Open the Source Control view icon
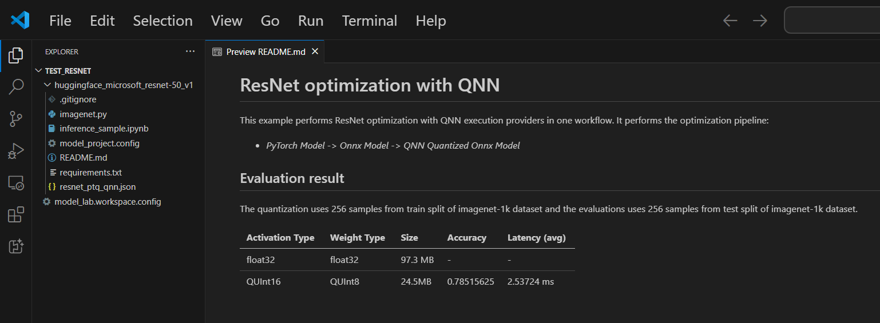This screenshot has width=880, height=323. click(x=16, y=119)
